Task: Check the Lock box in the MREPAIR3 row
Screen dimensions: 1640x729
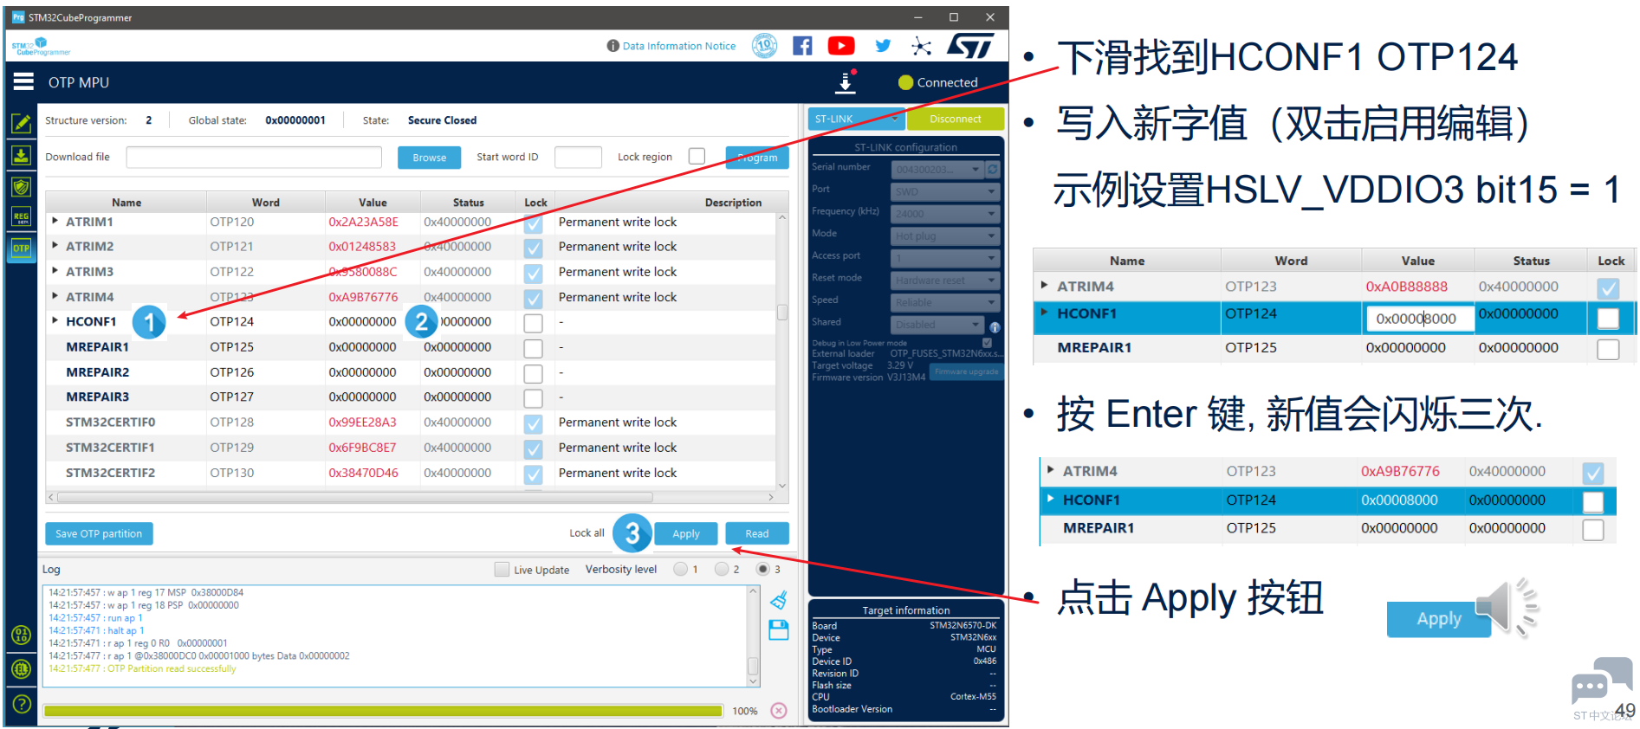Action: (x=534, y=398)
